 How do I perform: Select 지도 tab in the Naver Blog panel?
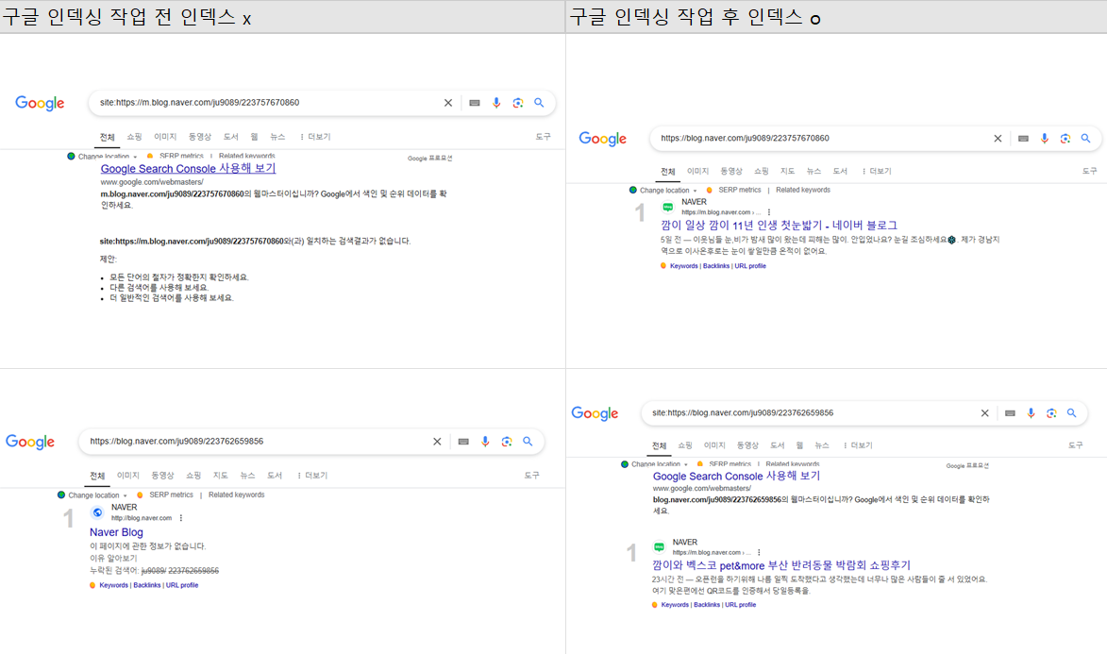click(x=220, y=476)
